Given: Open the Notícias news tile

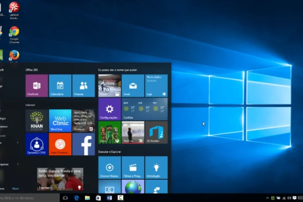Looking at the screenshot, I should [x=133, y=133].
